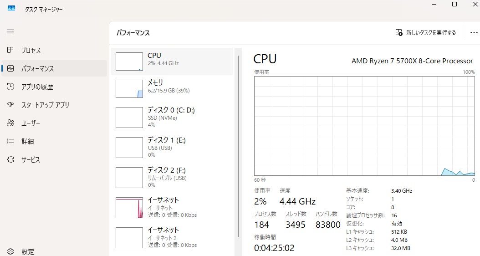
Task: Open the サービス puzzle icon
Action: tap(10, 159)
